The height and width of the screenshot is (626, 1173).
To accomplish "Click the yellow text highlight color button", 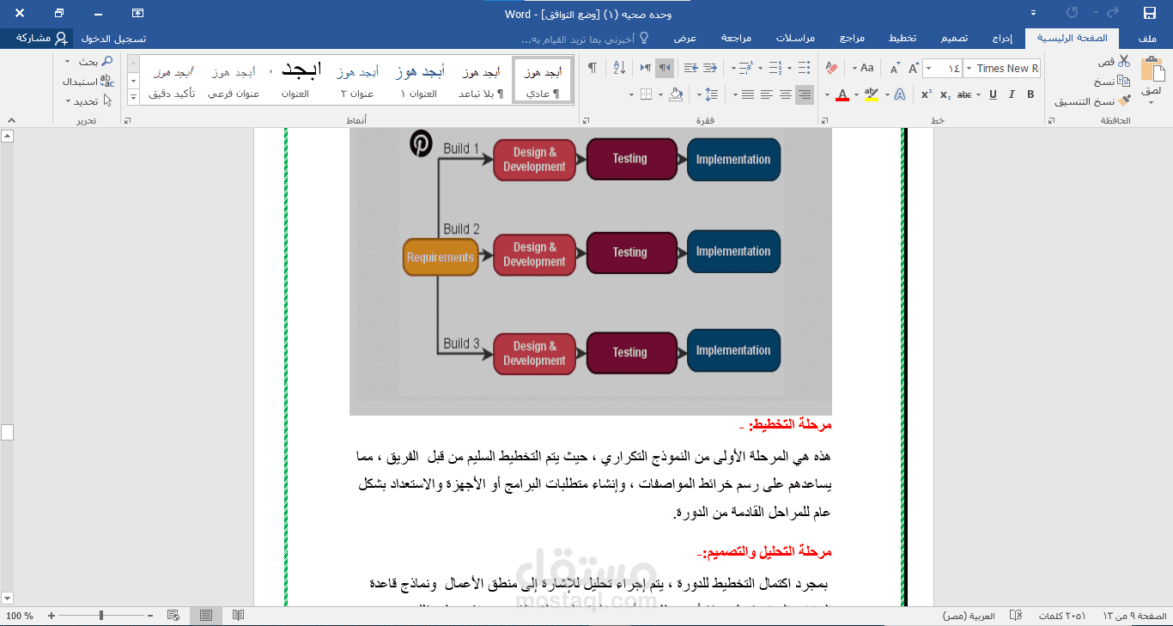I will point(872,94).
